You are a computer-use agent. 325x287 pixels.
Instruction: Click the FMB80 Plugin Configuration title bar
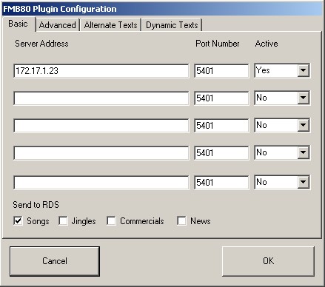(162, 9)
